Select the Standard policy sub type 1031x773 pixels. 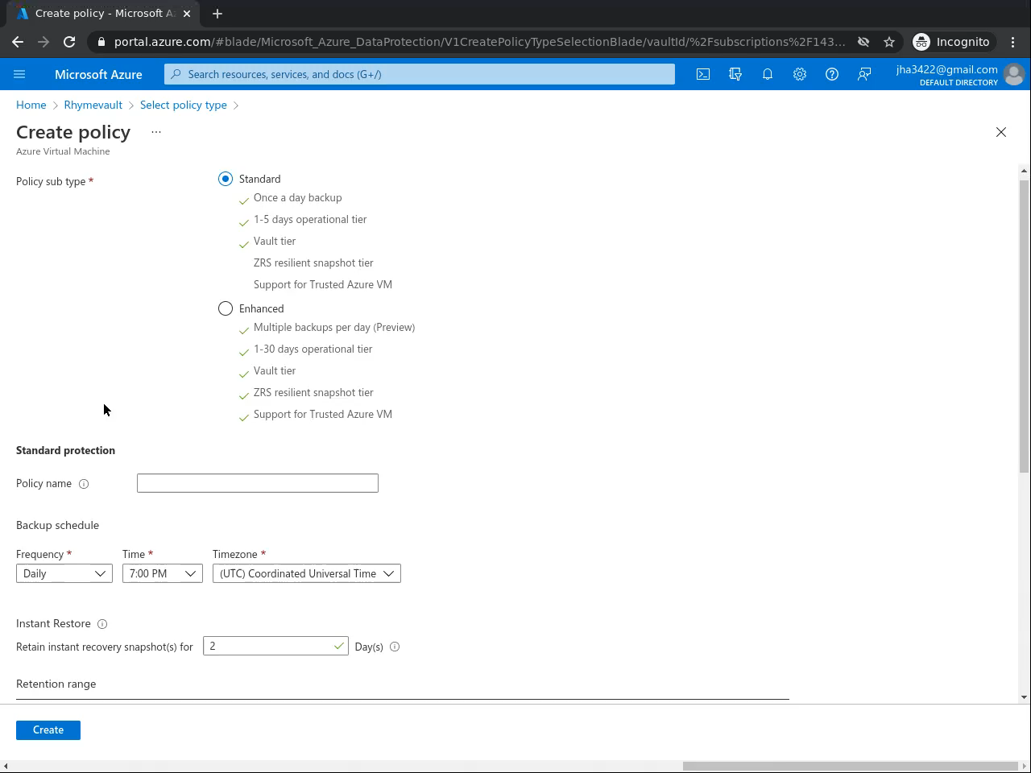click(226, 179)
